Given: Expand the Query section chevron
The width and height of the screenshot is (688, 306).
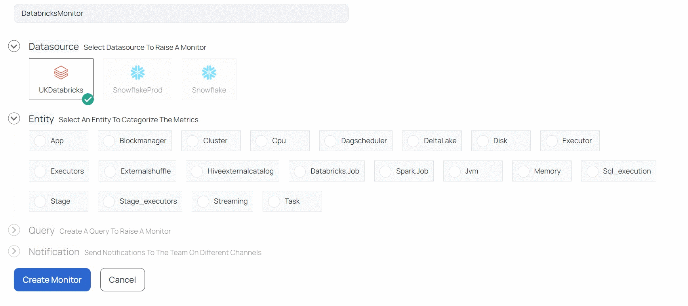Looking at the screenshot, I should coord(14,230).
